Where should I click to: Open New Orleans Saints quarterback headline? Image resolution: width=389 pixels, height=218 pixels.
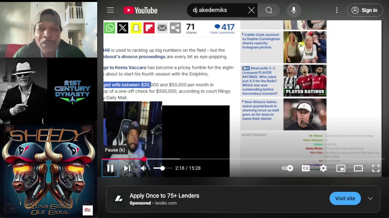261,110
